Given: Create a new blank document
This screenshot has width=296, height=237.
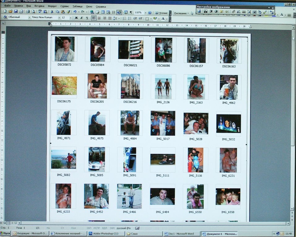Looking at the screenshot, I should click(x=5, y=11).
